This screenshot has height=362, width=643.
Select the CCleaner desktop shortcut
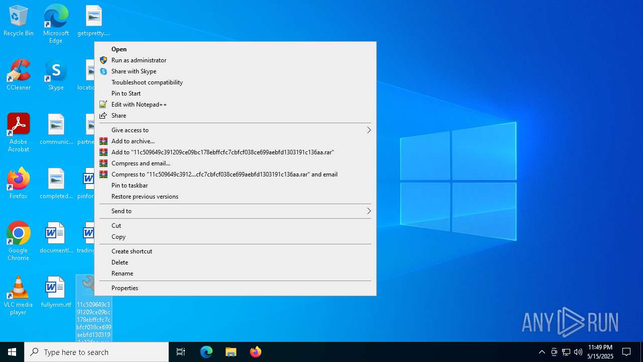pyautogui.click(x=19, y=75)
